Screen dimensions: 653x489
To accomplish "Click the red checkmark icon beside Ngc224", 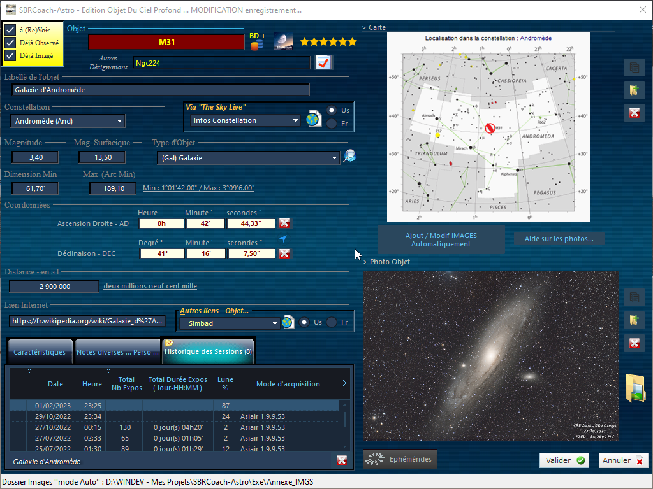I will pos(323,63).
